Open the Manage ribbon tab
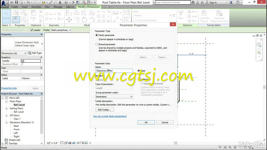The image size is (267, 150). 58,7
